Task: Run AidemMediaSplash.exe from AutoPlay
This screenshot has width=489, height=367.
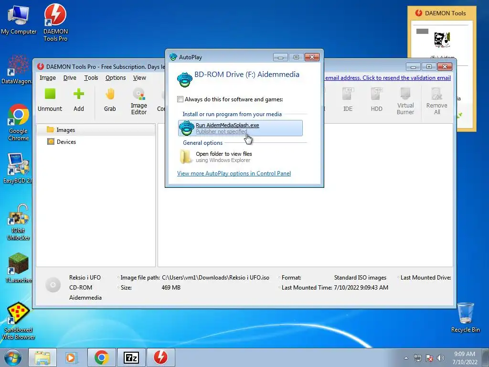Action: (x=240, y=128)
